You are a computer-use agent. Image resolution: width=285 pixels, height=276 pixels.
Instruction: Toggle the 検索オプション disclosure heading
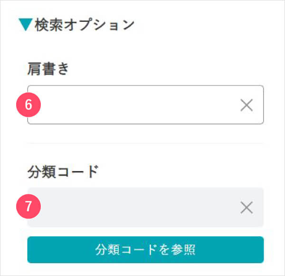(x=76, y=25)
